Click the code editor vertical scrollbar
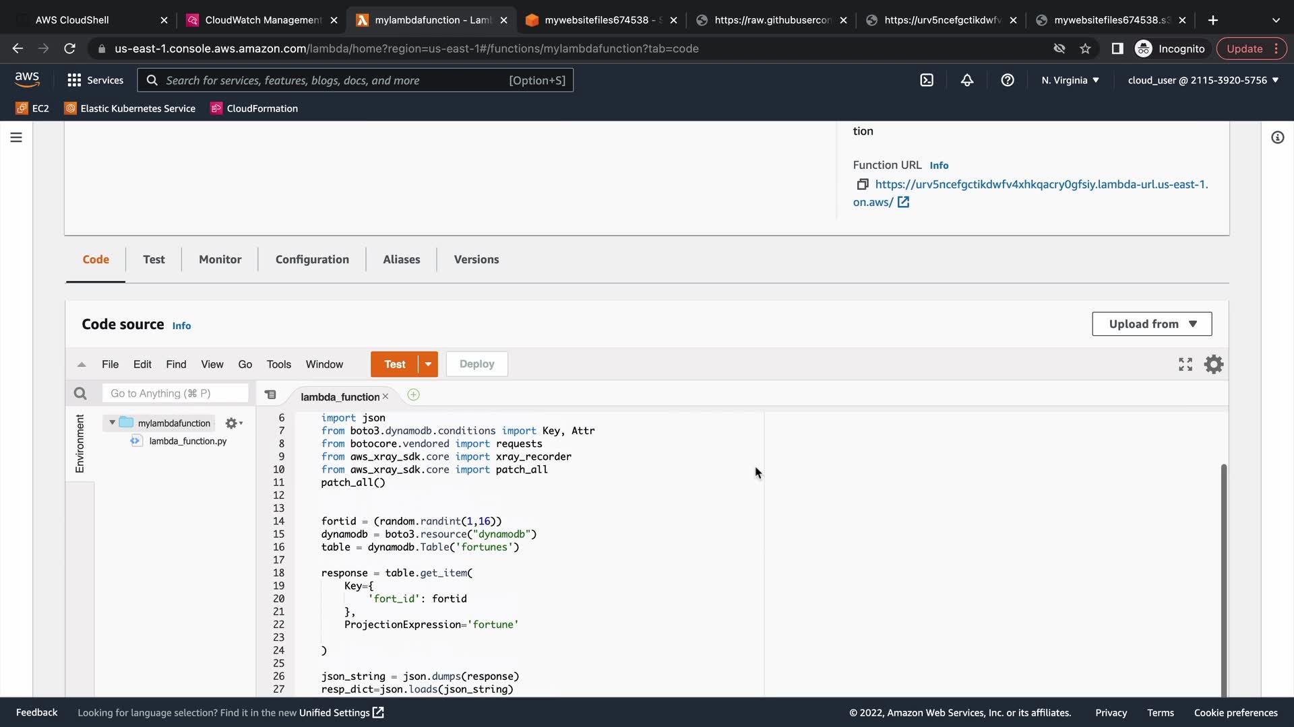Screen dimensions: 1294x727 click(1223, 579)
